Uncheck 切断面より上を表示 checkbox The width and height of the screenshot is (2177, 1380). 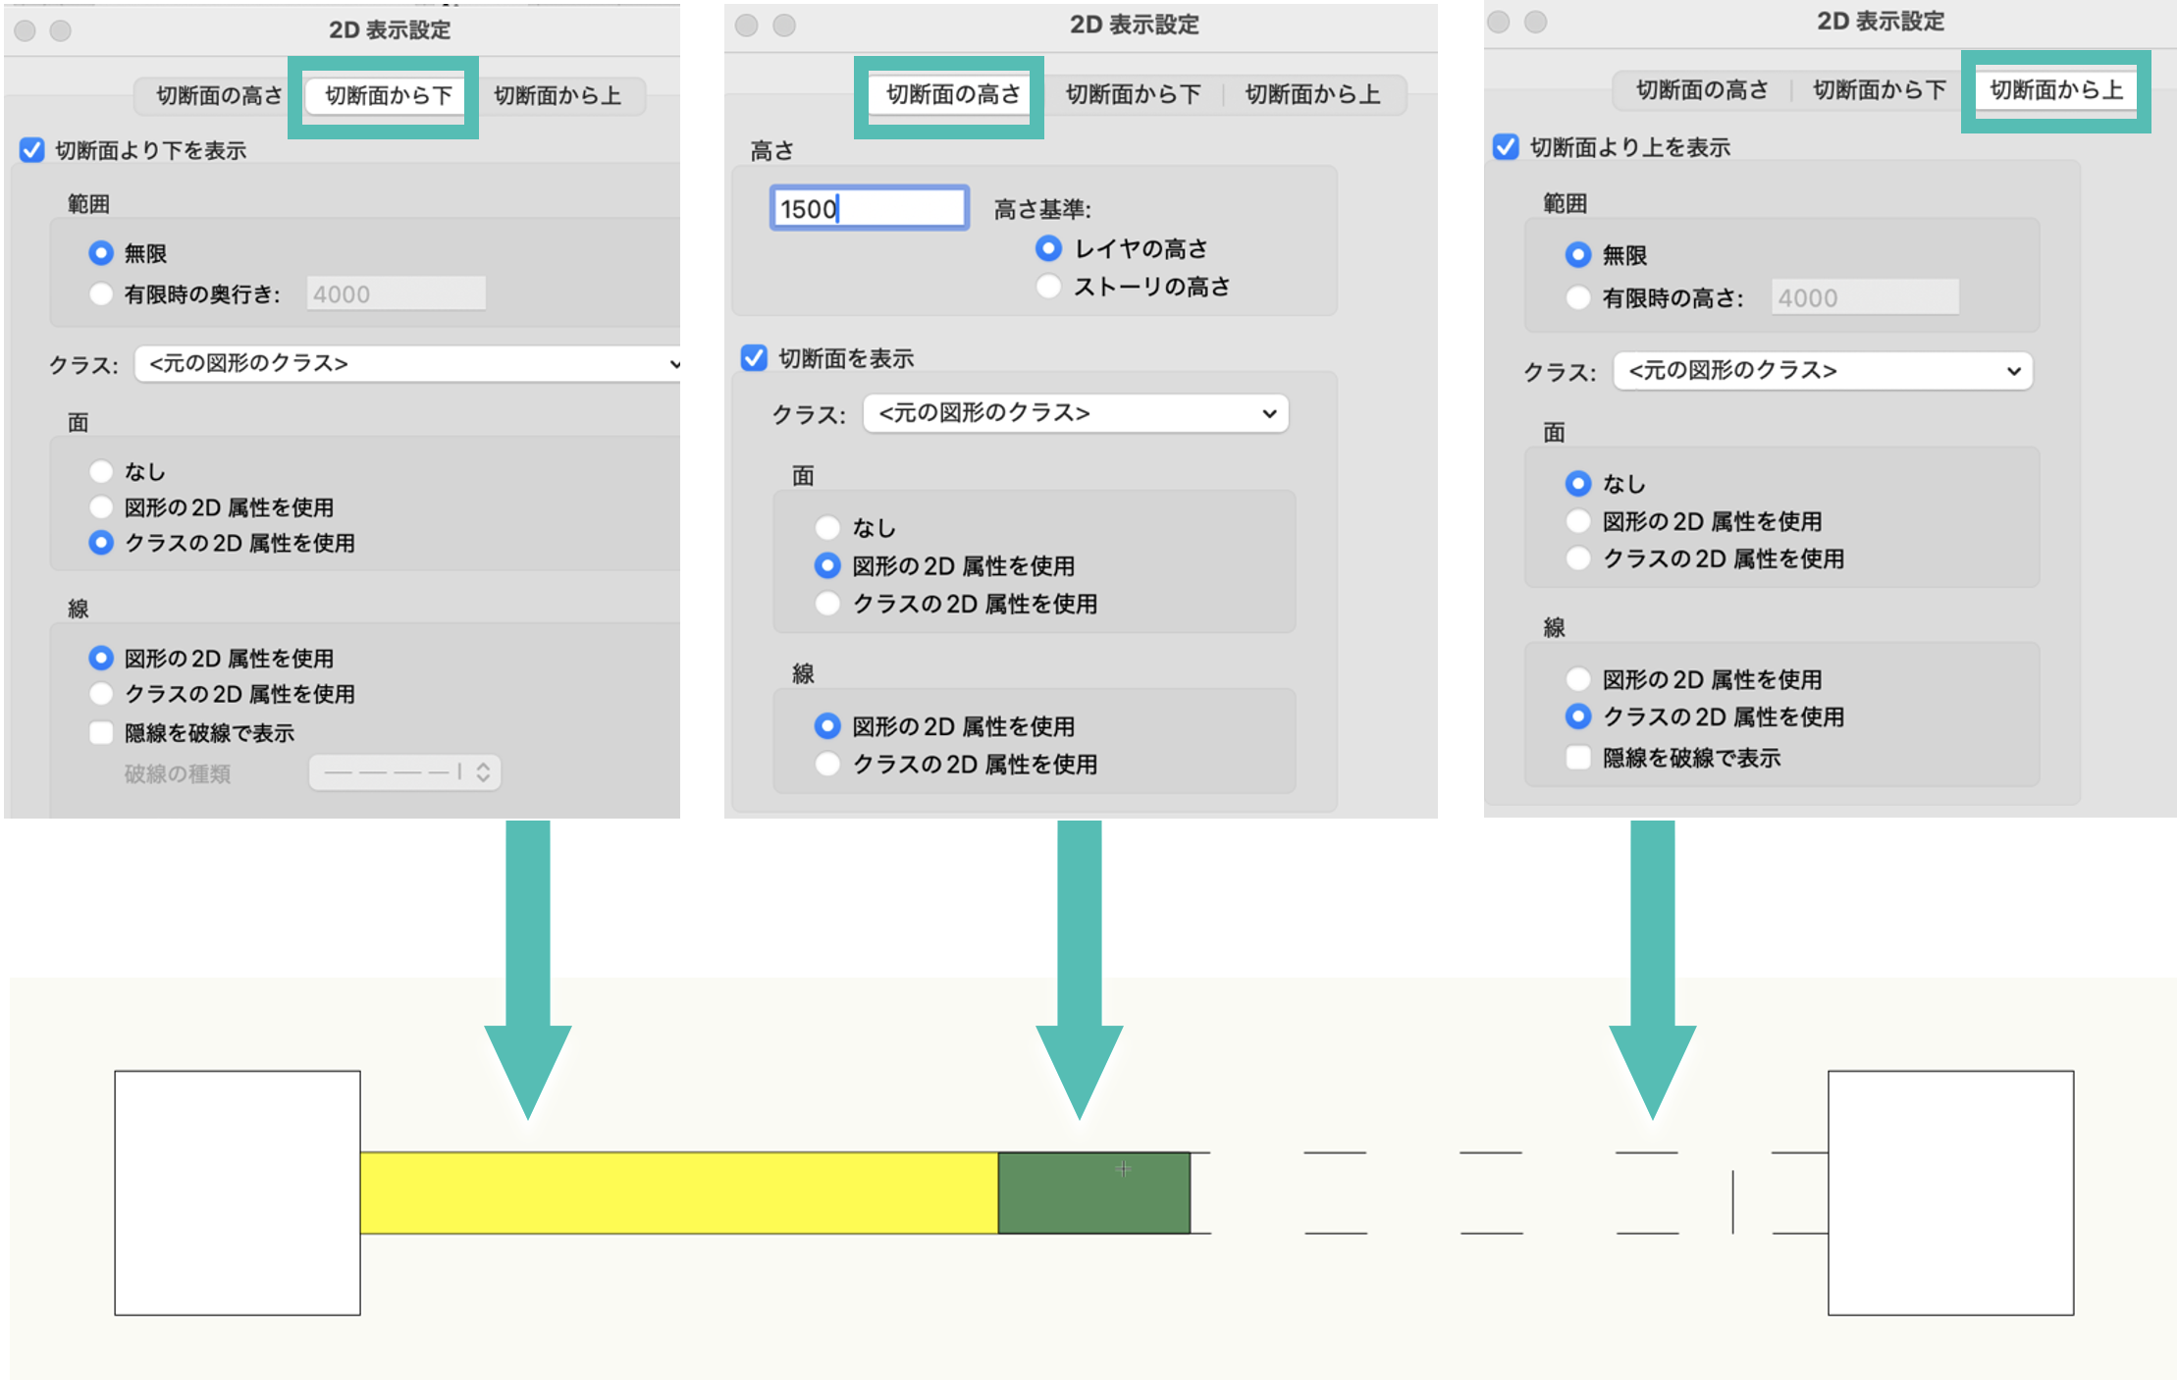click(x=1506, y=147)
